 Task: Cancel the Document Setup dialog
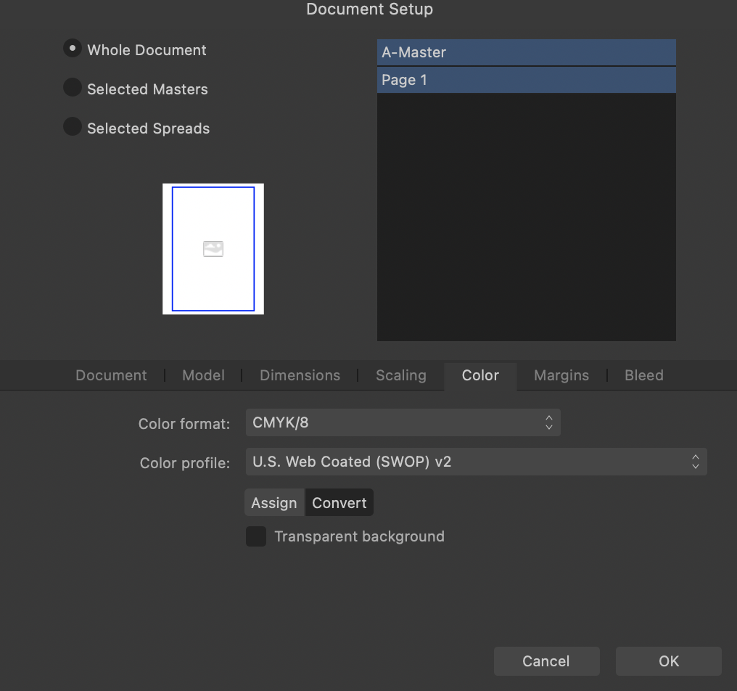tap(546, 661)
